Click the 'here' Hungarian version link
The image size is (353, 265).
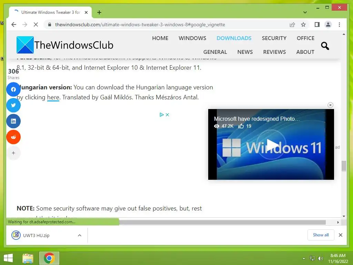pyautogui.click(x=53, y=97)
